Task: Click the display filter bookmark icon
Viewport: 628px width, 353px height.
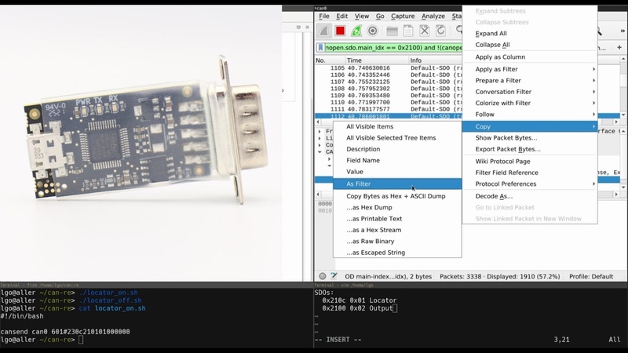Action: 320,48
